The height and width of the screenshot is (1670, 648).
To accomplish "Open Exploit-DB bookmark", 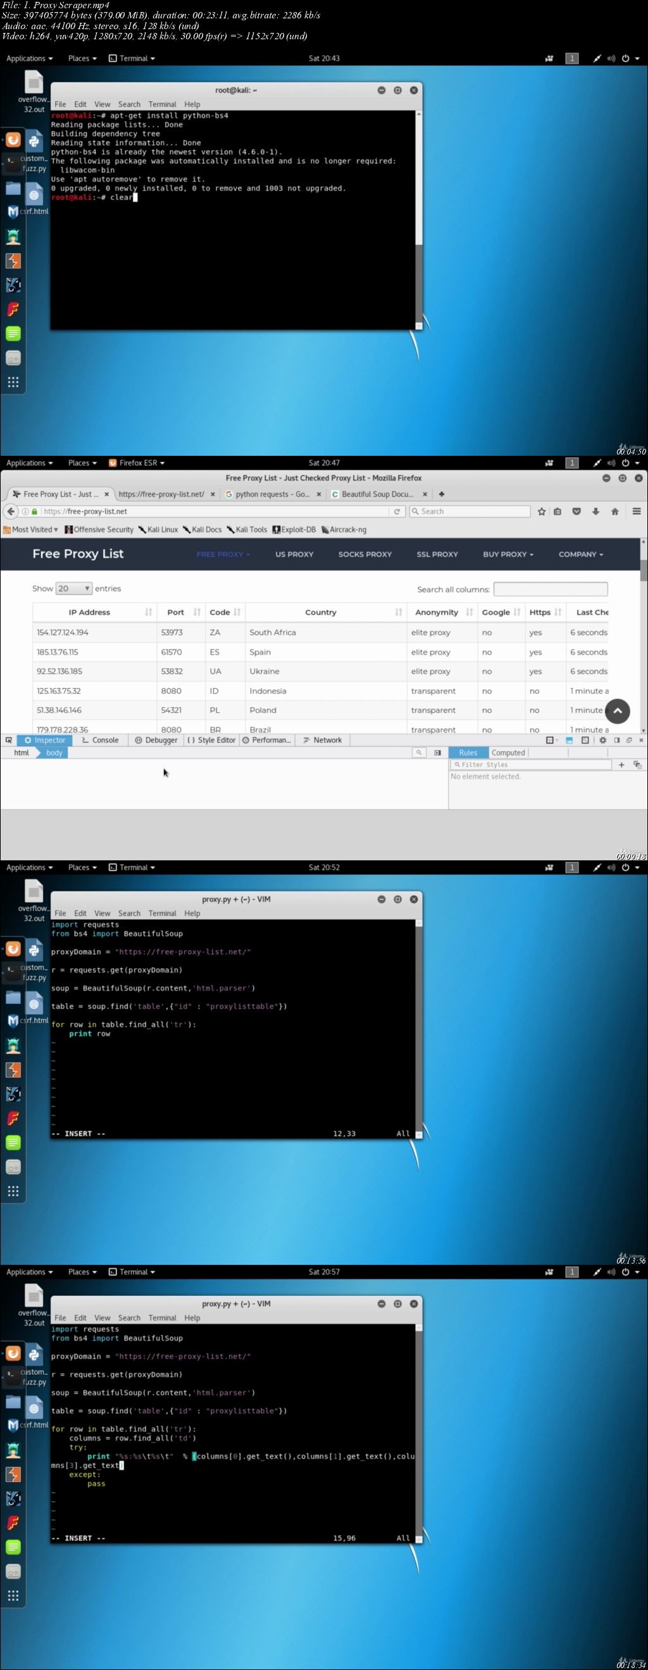I will tap(294, 530).
